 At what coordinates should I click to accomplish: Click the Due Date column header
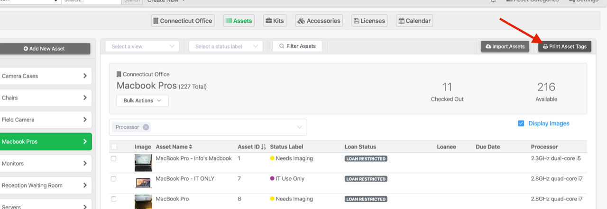pos(488,147)
